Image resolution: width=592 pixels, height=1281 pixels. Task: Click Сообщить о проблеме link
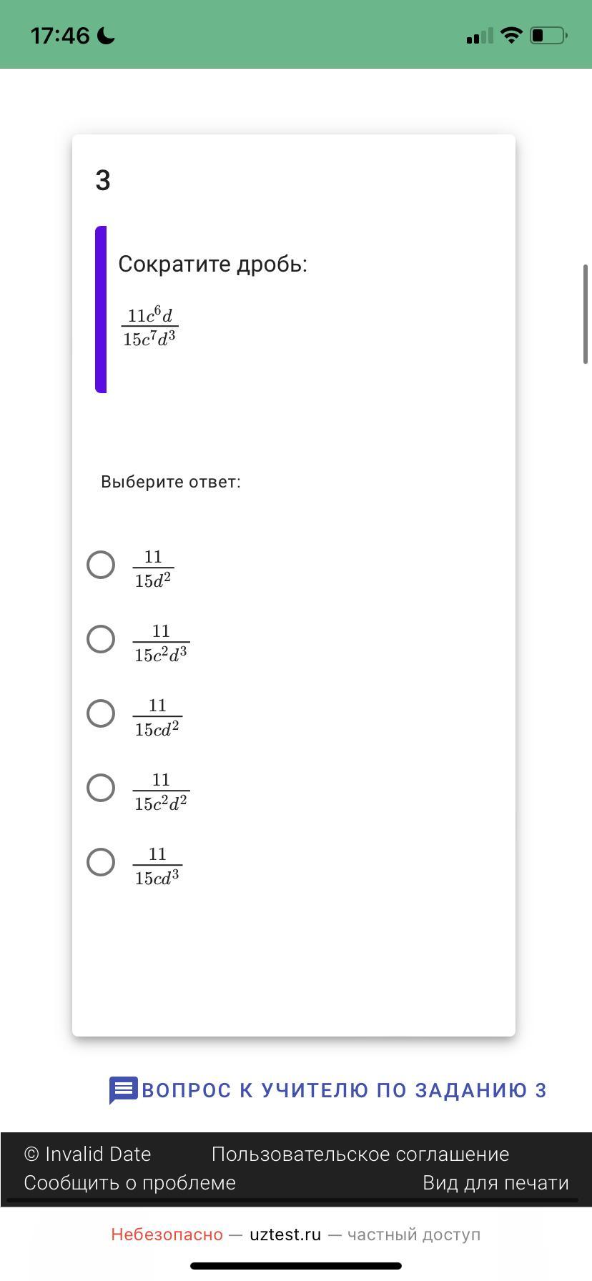tap(130, 1183)
